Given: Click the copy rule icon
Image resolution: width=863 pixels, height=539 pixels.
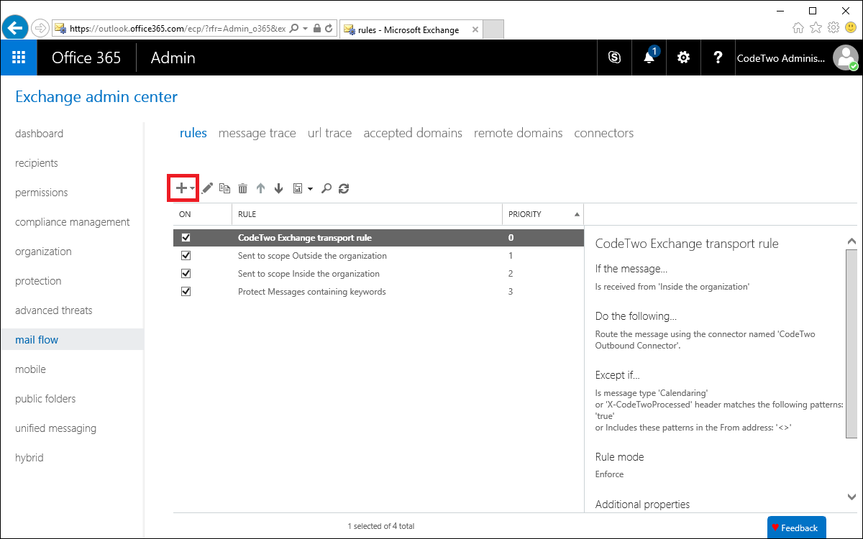Looking at the screenshot, I should (x=225, y=188).
